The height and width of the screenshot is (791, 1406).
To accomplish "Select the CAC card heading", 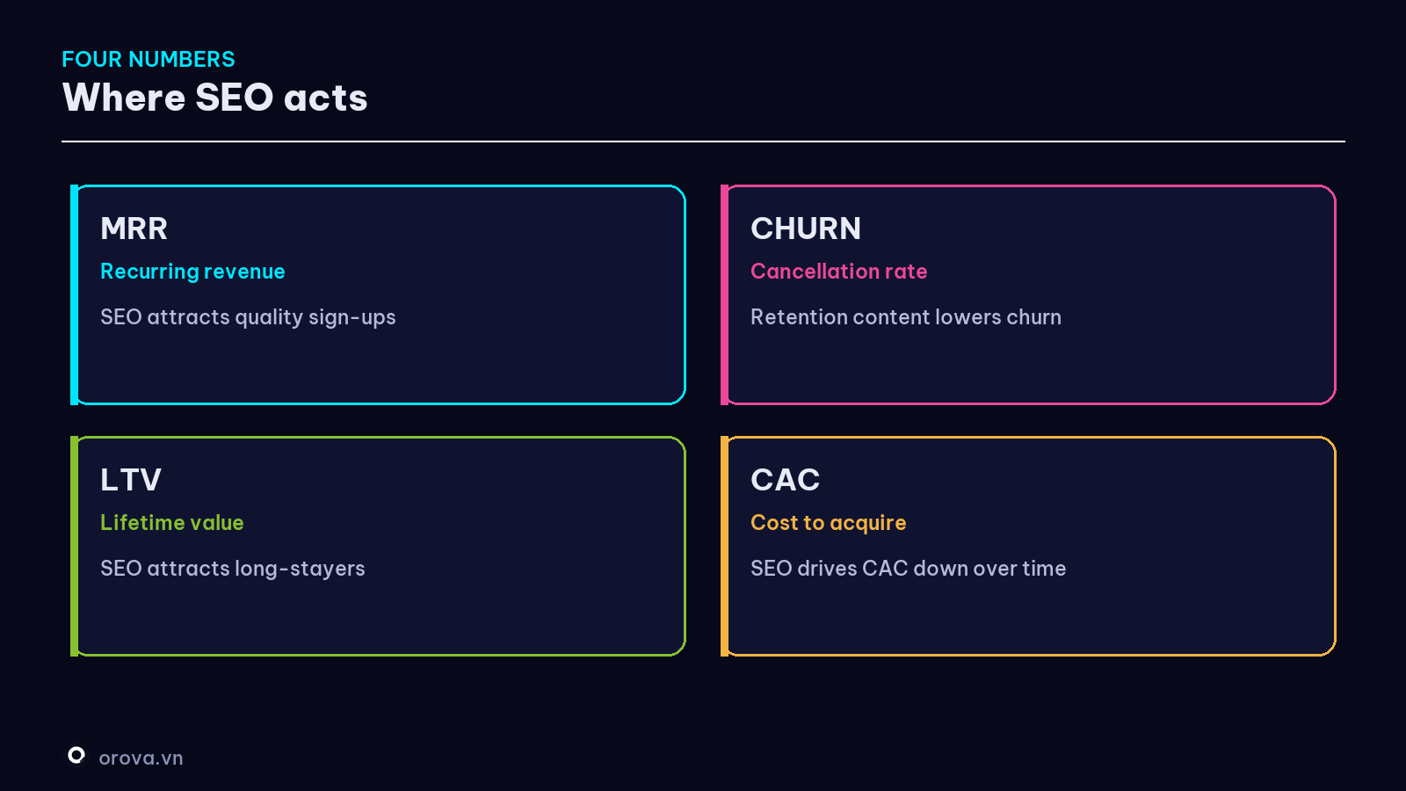I will (785, 480).
